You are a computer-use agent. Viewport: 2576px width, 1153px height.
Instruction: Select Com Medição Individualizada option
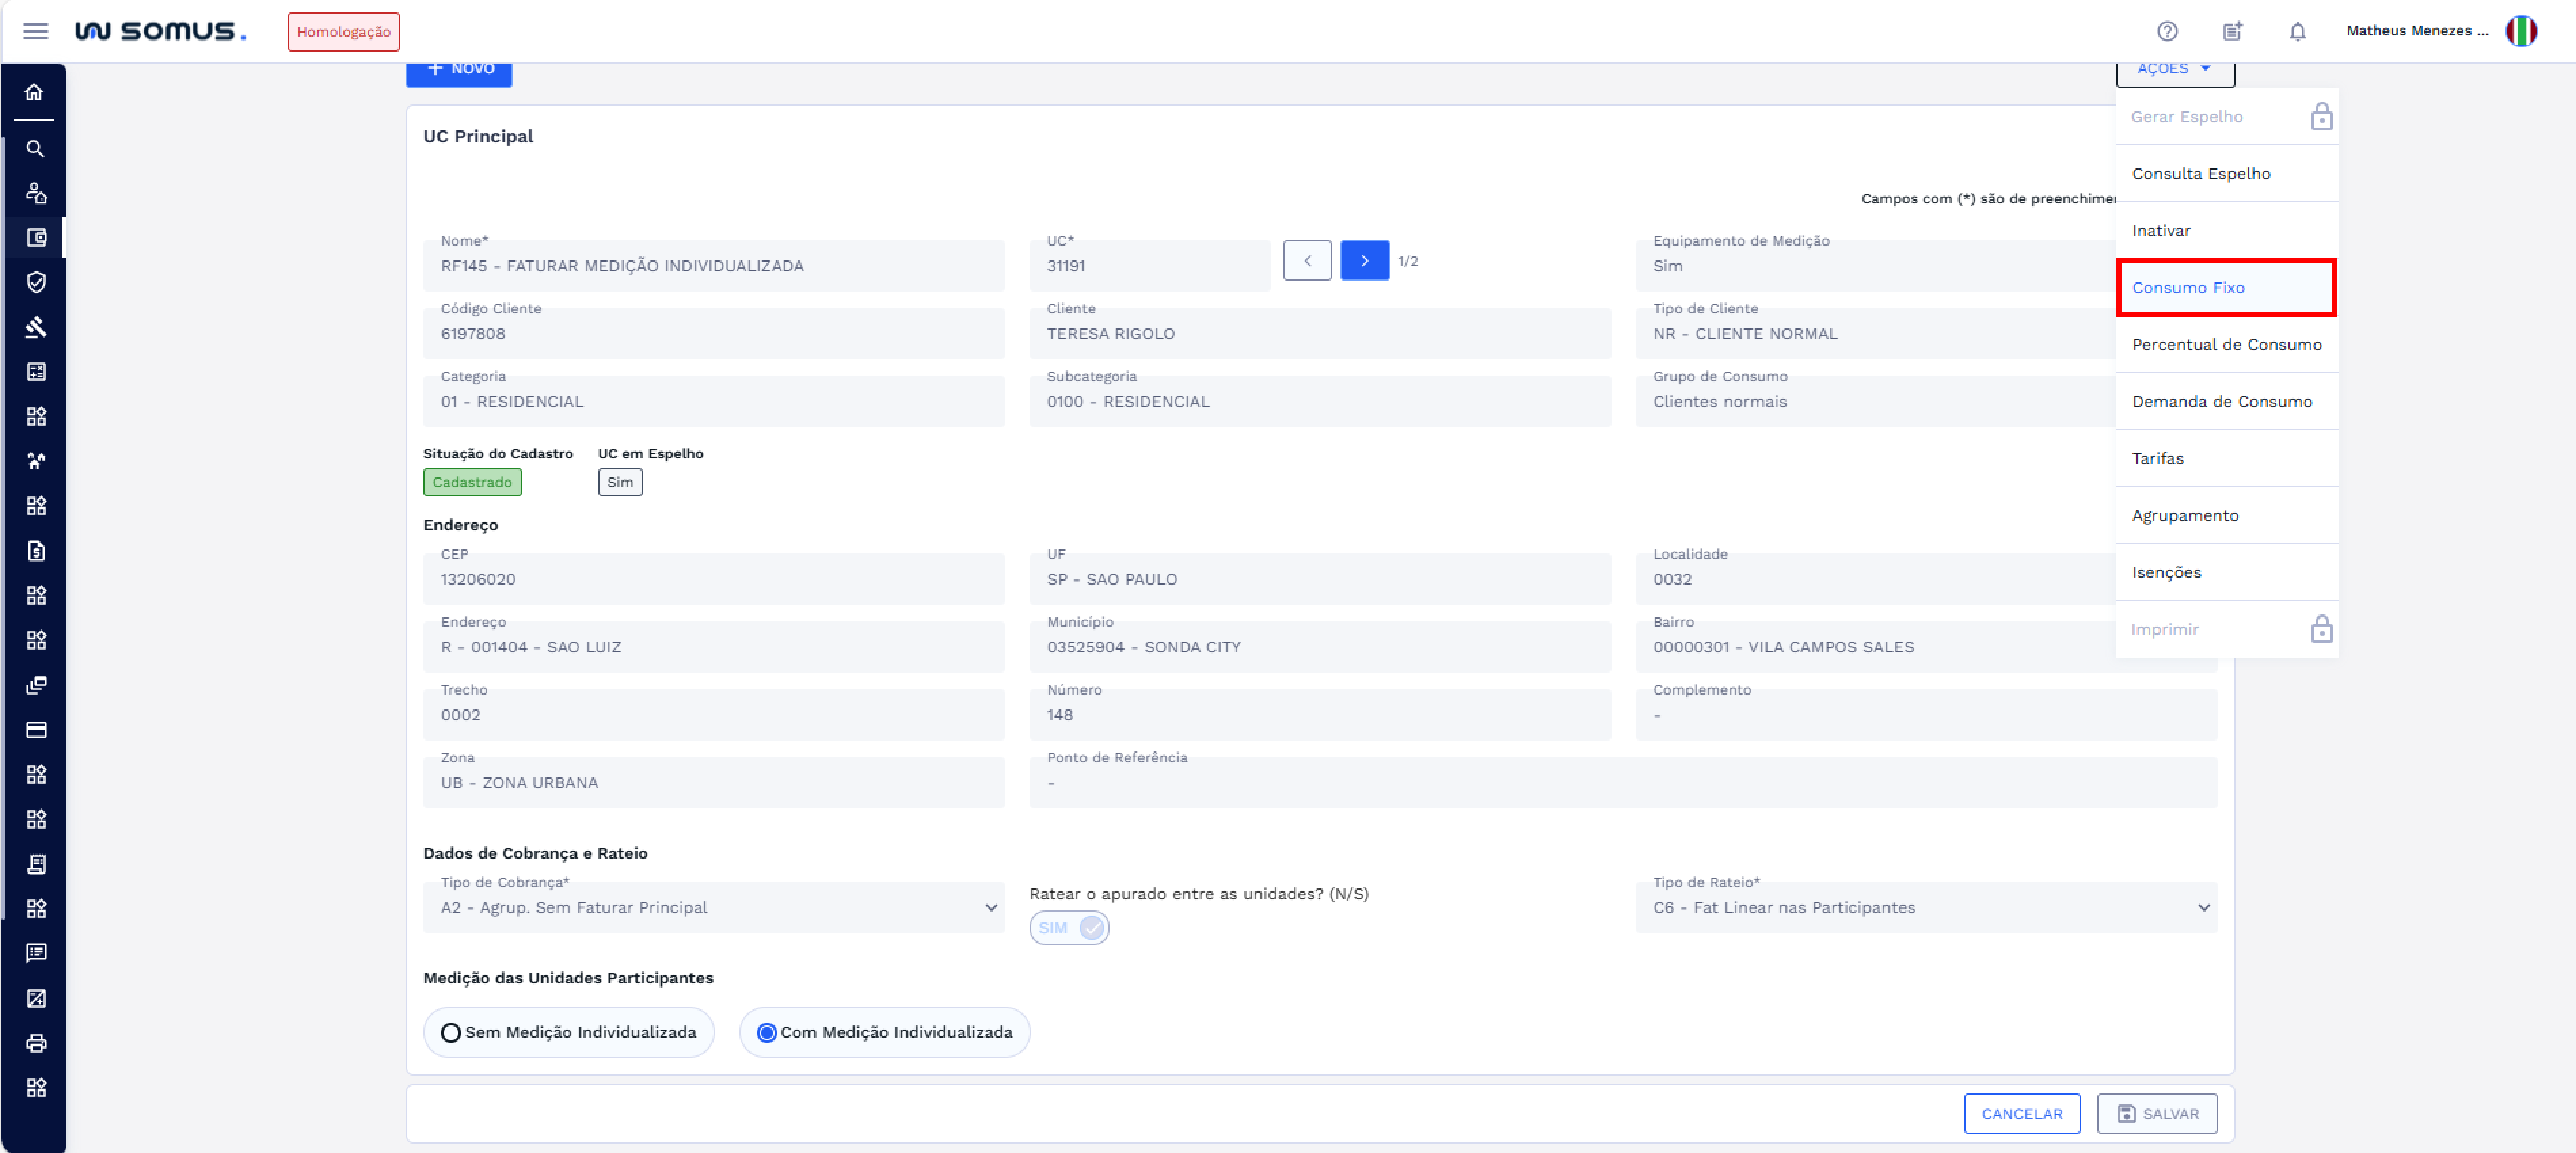[x=767, y=1033]
